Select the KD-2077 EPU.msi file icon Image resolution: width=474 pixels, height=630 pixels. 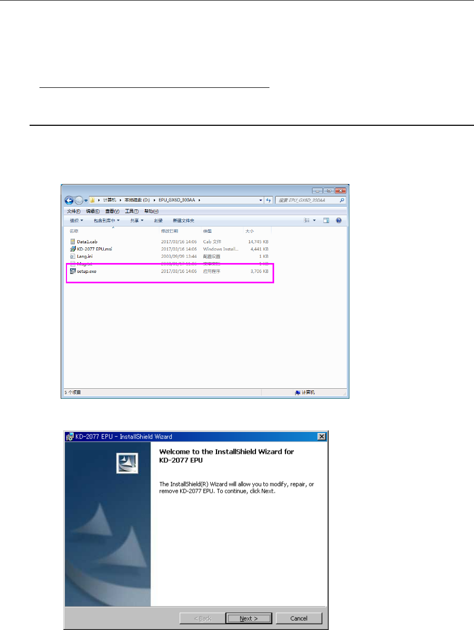tap(73, 249)
